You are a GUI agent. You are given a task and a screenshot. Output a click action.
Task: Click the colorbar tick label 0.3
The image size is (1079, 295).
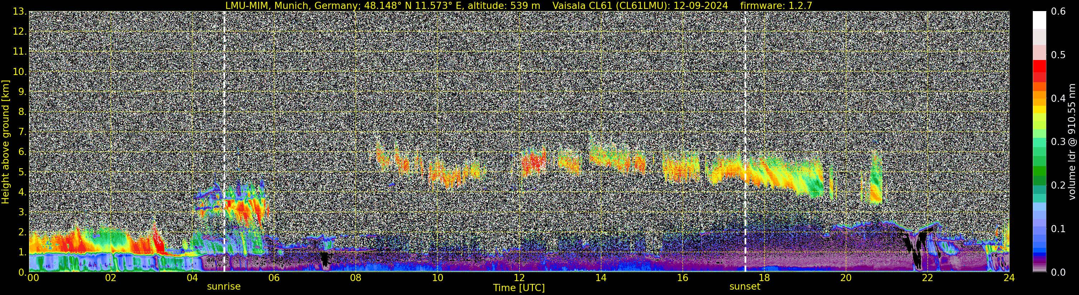tap(1059, 142)
